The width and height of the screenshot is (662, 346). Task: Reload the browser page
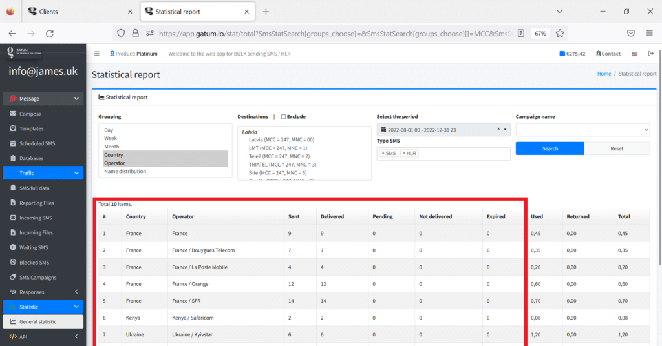pyautogui.click(x=50, y=34)
